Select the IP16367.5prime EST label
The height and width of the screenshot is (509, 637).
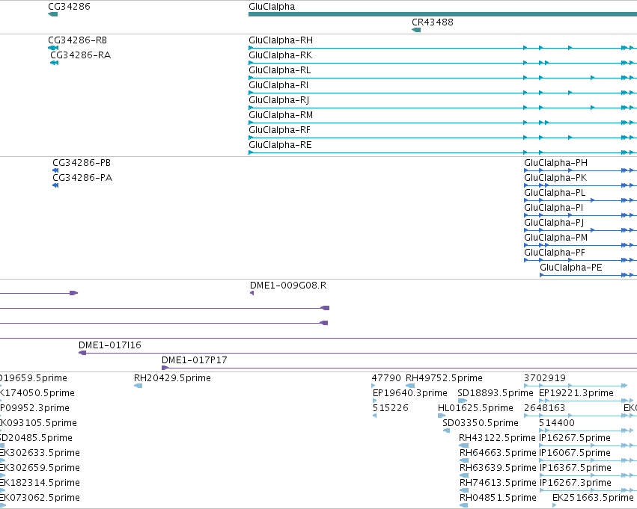[x=576, y=468]
